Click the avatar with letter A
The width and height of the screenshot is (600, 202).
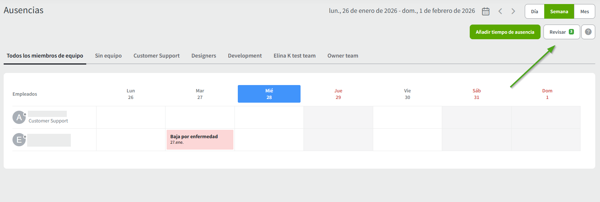pyautogui.click(x=19, y=117)
